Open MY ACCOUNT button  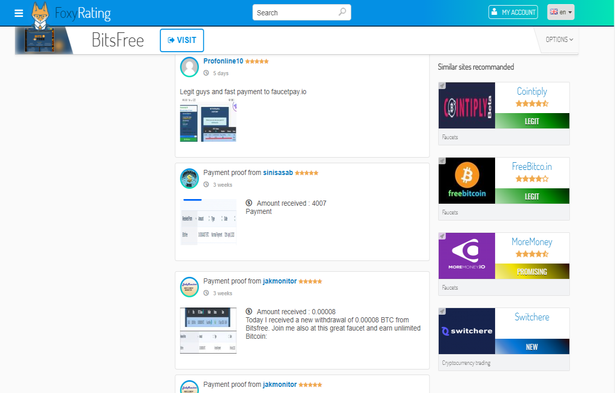513,12
